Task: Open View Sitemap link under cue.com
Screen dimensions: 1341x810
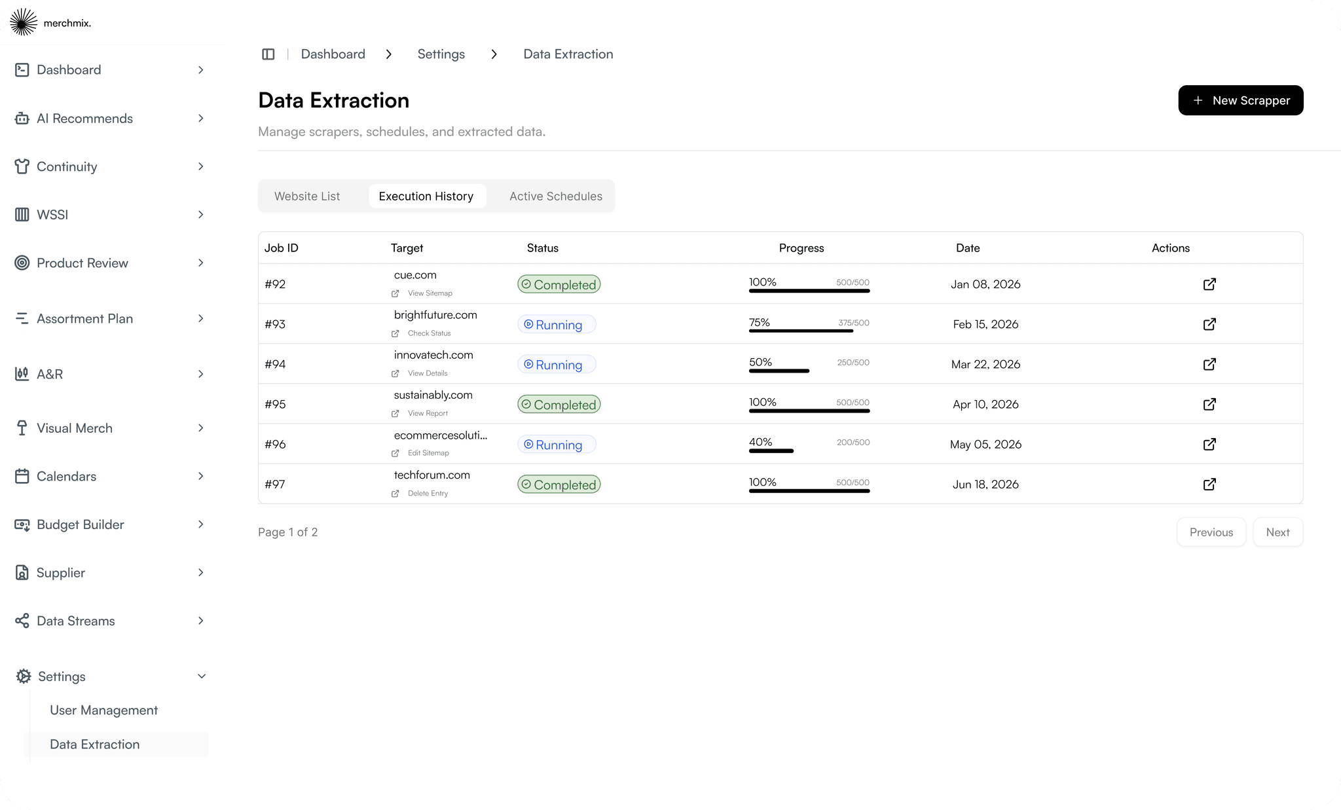Action: coord(430,293)
